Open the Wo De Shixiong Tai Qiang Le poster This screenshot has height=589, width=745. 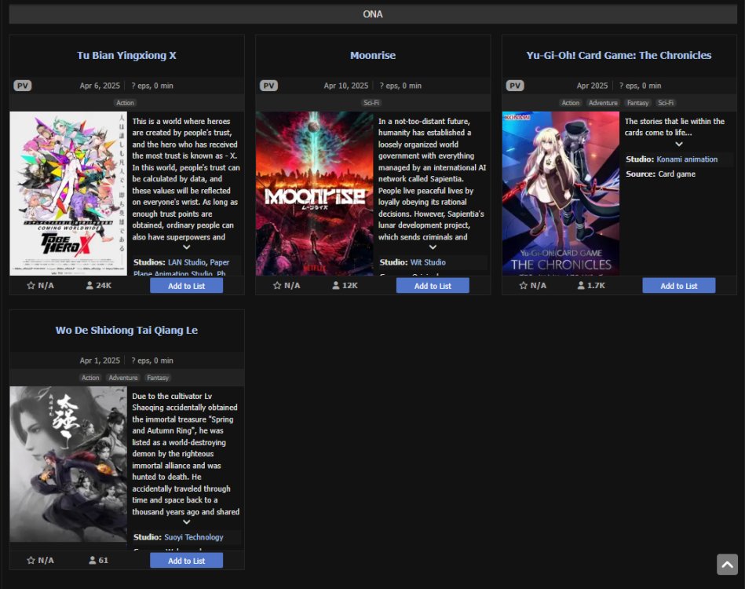click(x=68, y=464)
